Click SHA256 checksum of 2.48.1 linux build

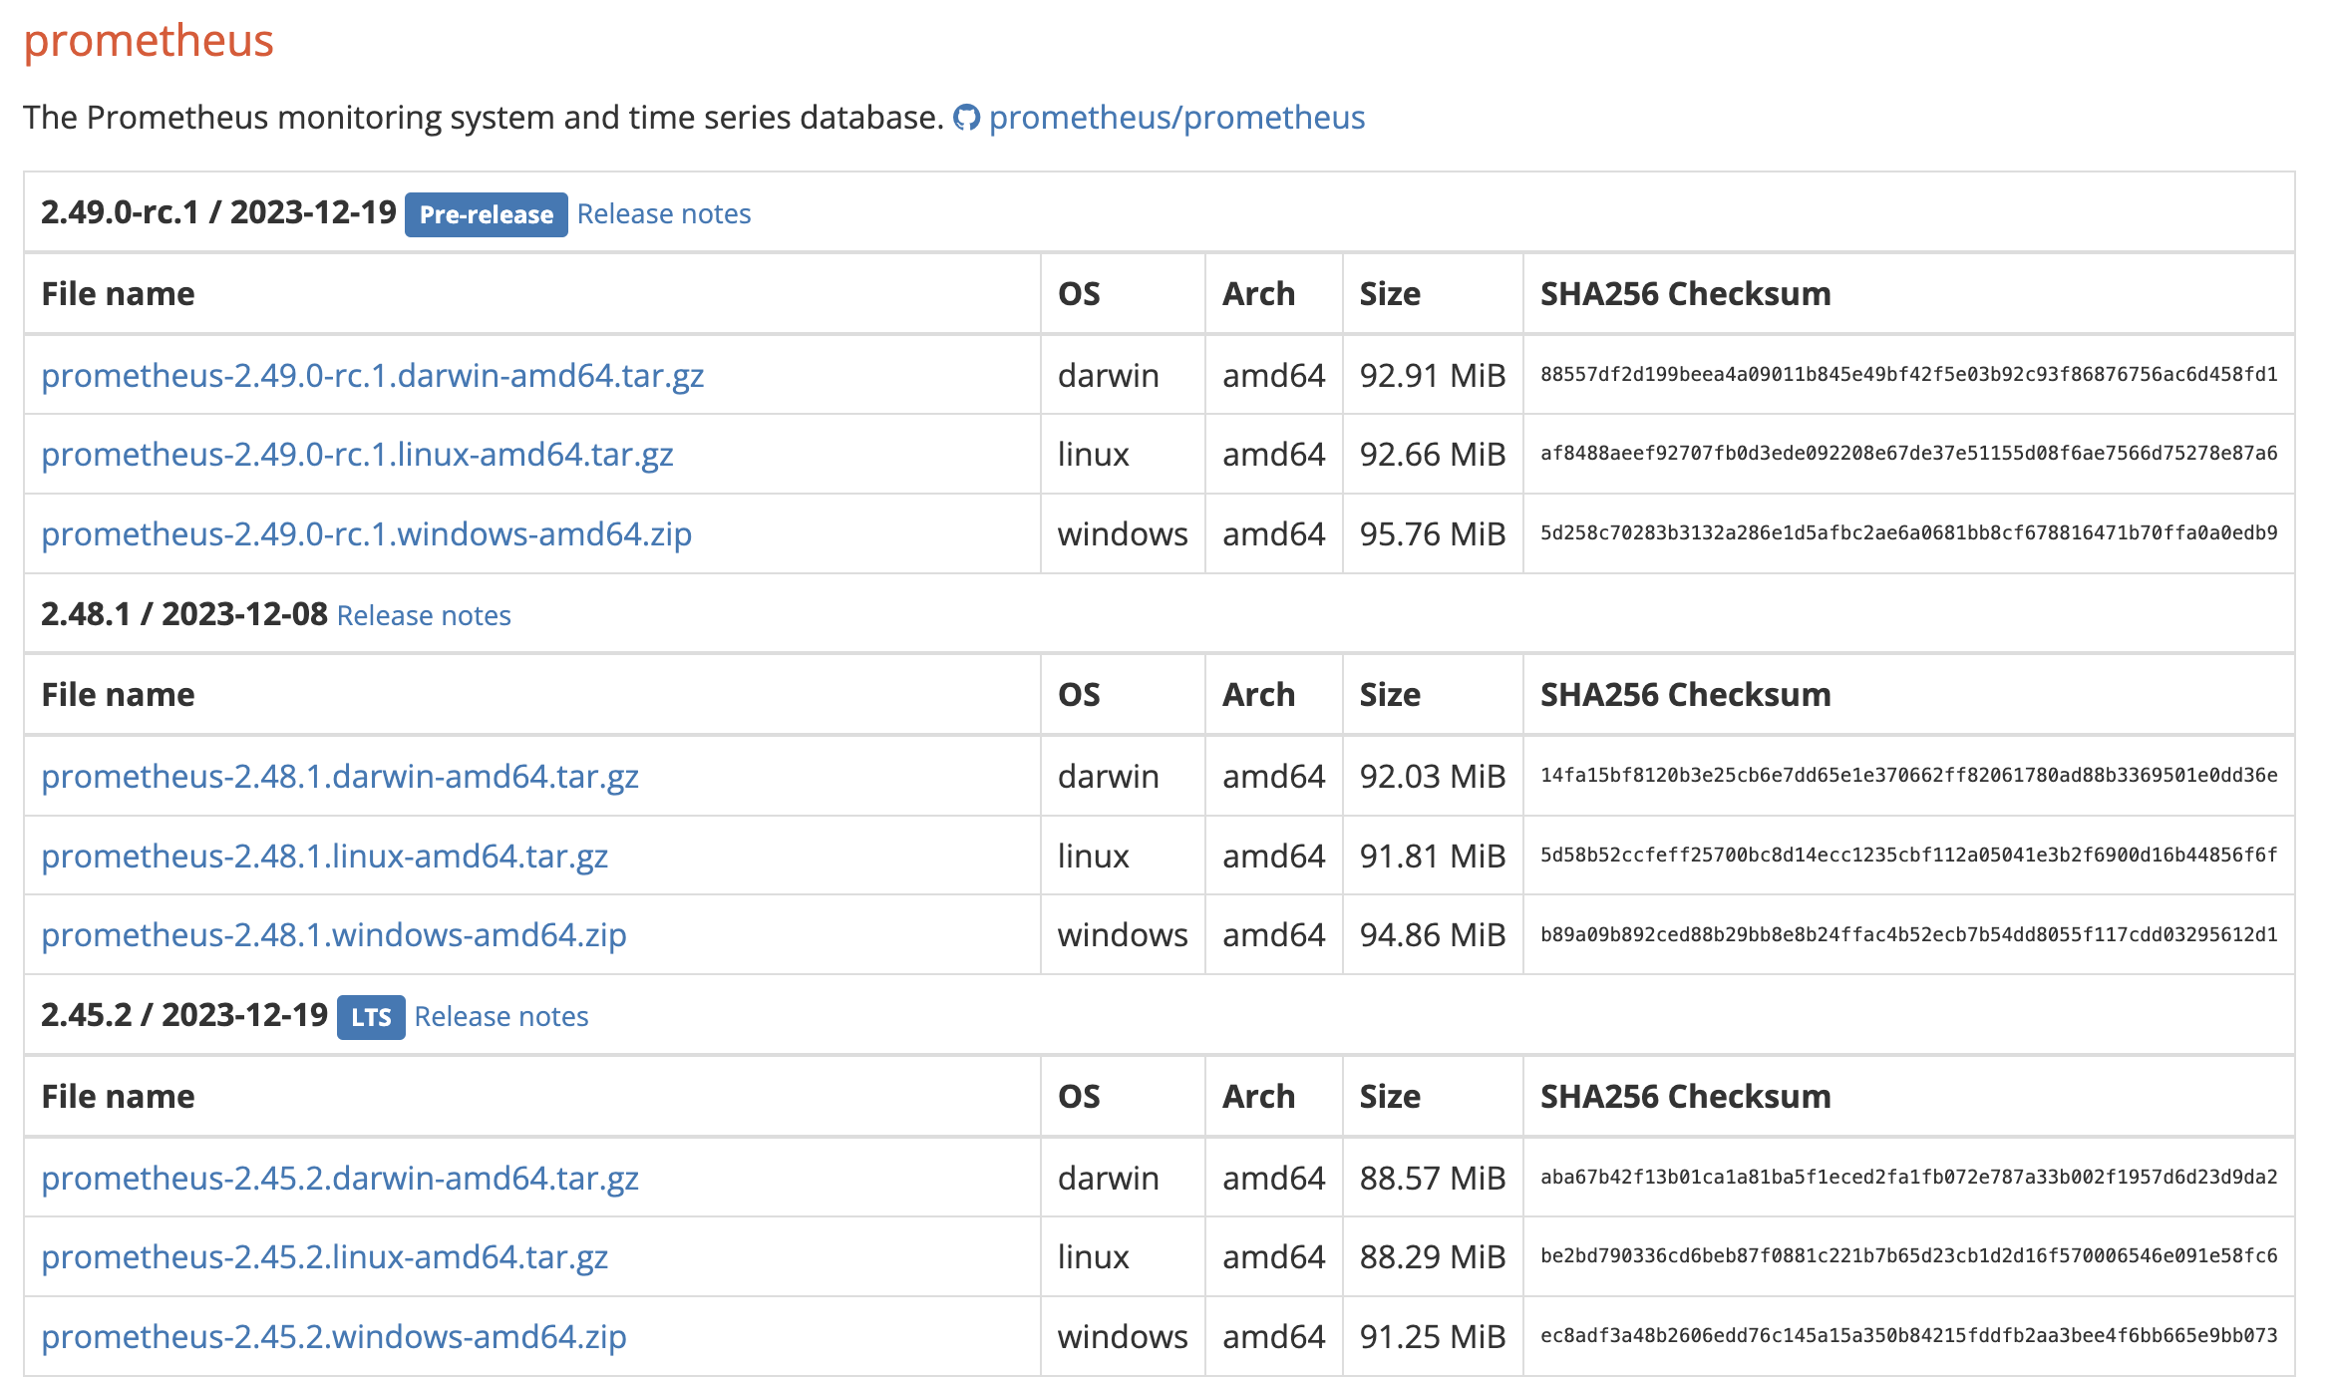(x=1908, y=856)
